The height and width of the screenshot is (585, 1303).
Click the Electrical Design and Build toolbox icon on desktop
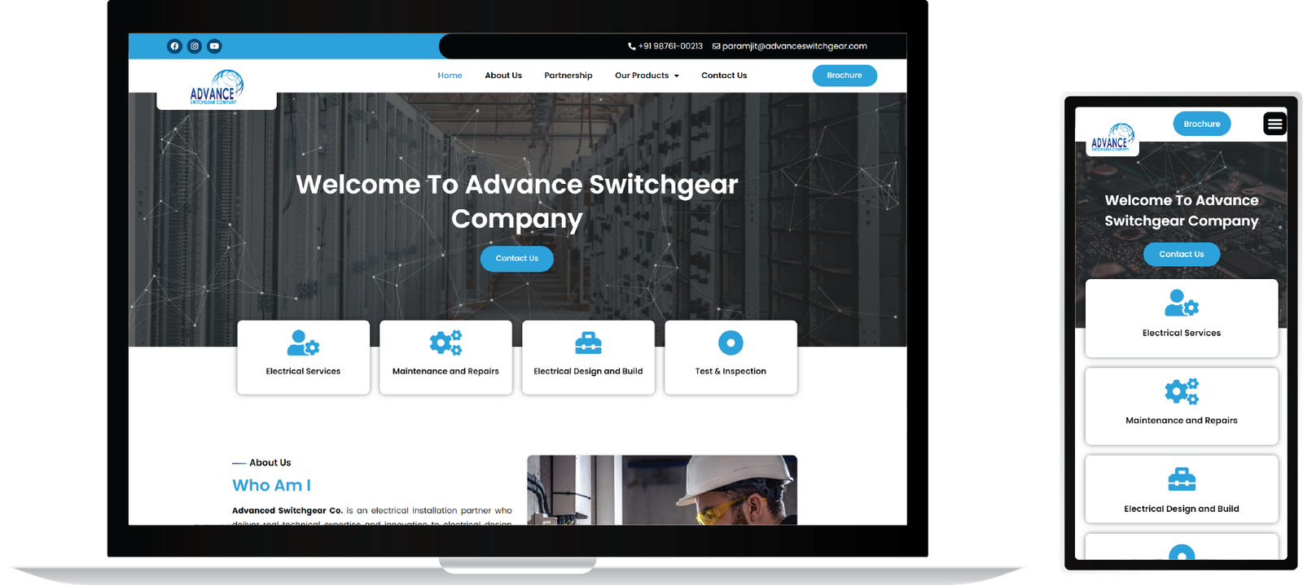tap(588, 343)
